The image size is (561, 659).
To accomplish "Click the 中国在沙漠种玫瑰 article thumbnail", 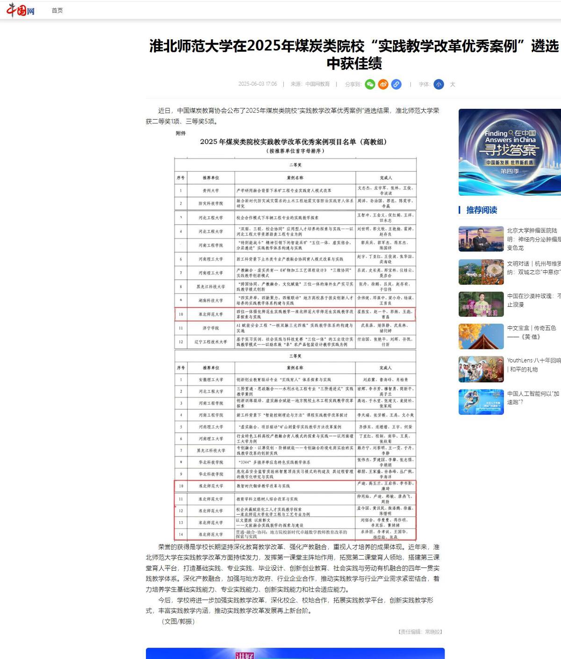I will point(481,304).
